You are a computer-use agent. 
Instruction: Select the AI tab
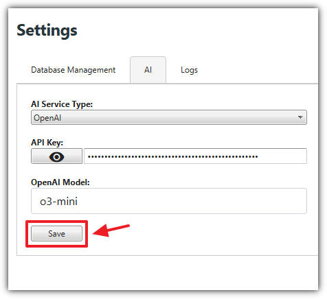pos(148,70)
